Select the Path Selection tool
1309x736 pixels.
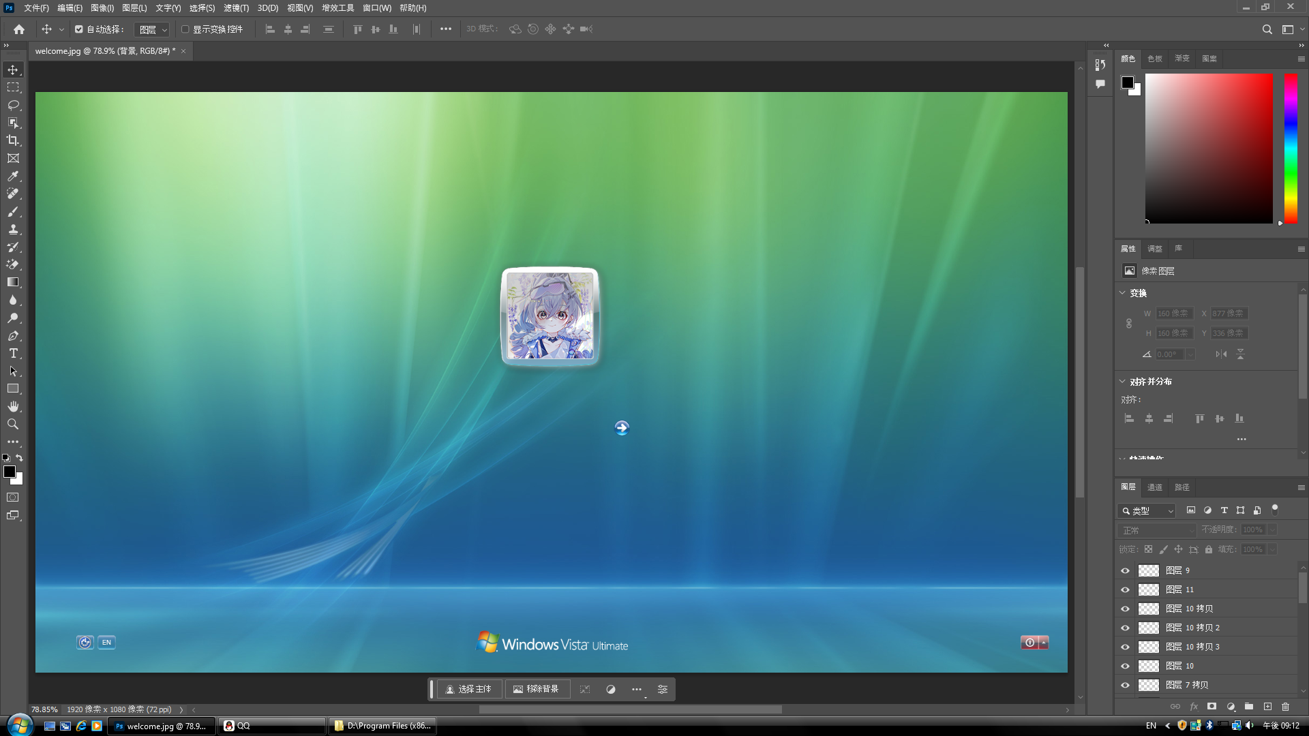13,371
